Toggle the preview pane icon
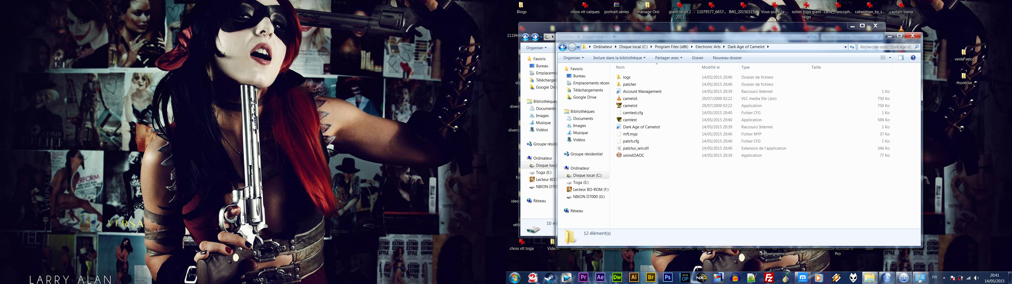This screenshot has width=1012, height=284. click(901, 58)
